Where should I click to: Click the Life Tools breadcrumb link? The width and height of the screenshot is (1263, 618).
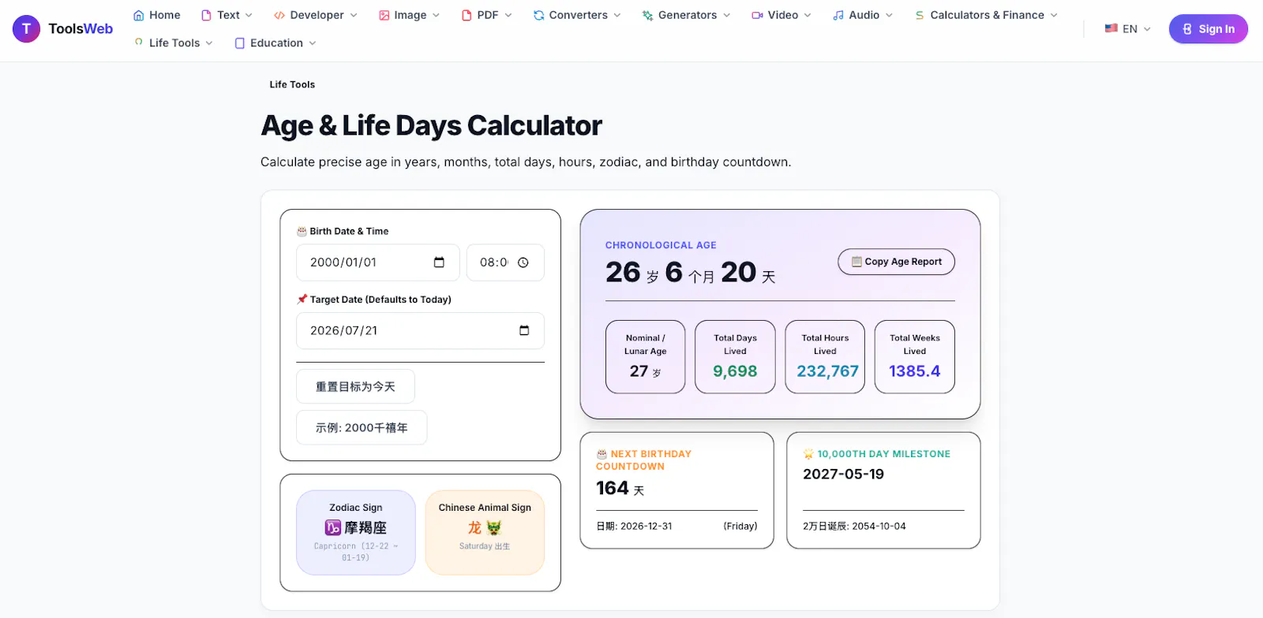[x=292, y=84]
